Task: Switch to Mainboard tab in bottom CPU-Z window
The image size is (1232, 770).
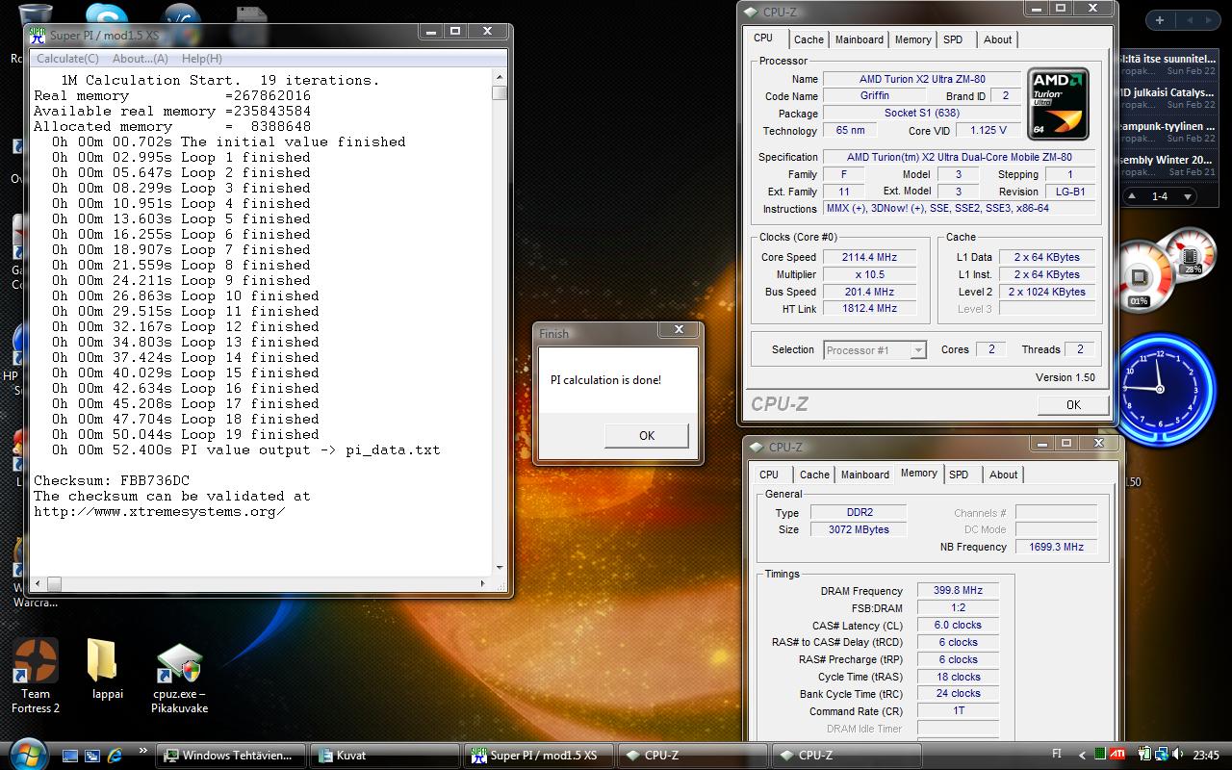Action: (865, 475)
